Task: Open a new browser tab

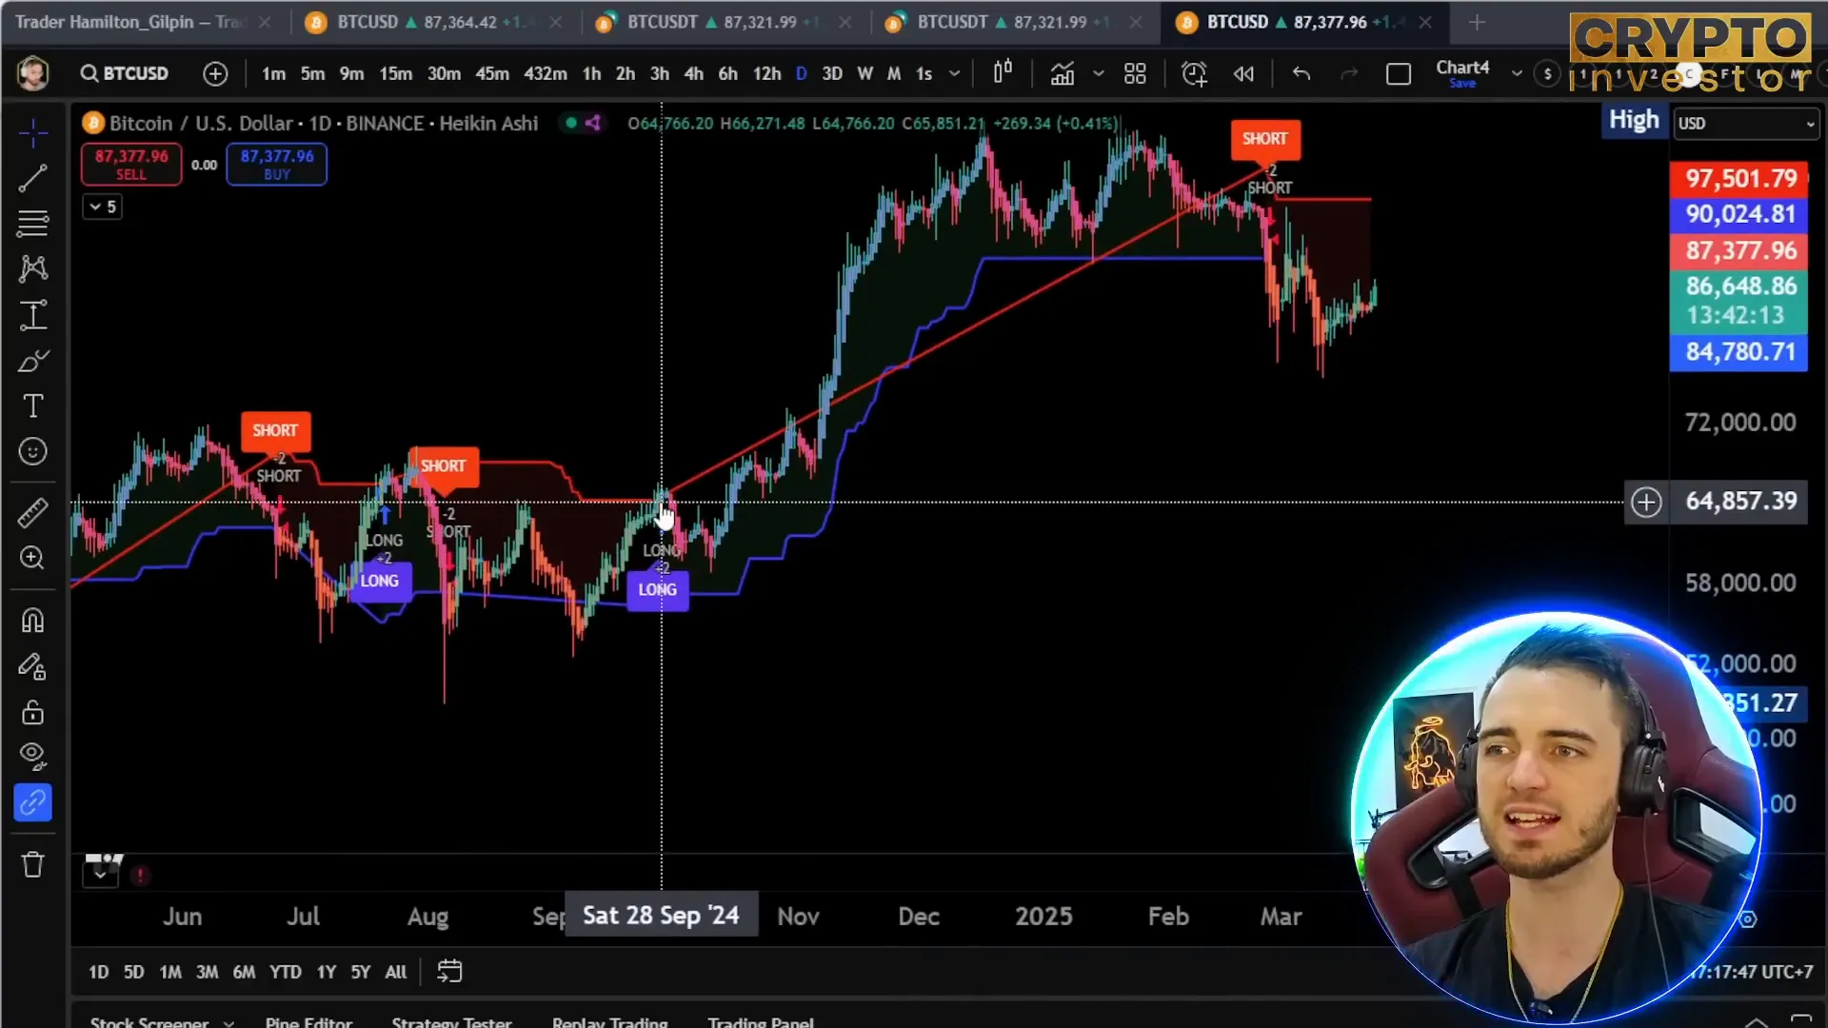Action: [1477, 22]
